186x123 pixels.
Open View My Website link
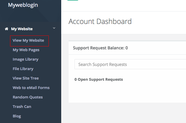[x=28, y=41]
